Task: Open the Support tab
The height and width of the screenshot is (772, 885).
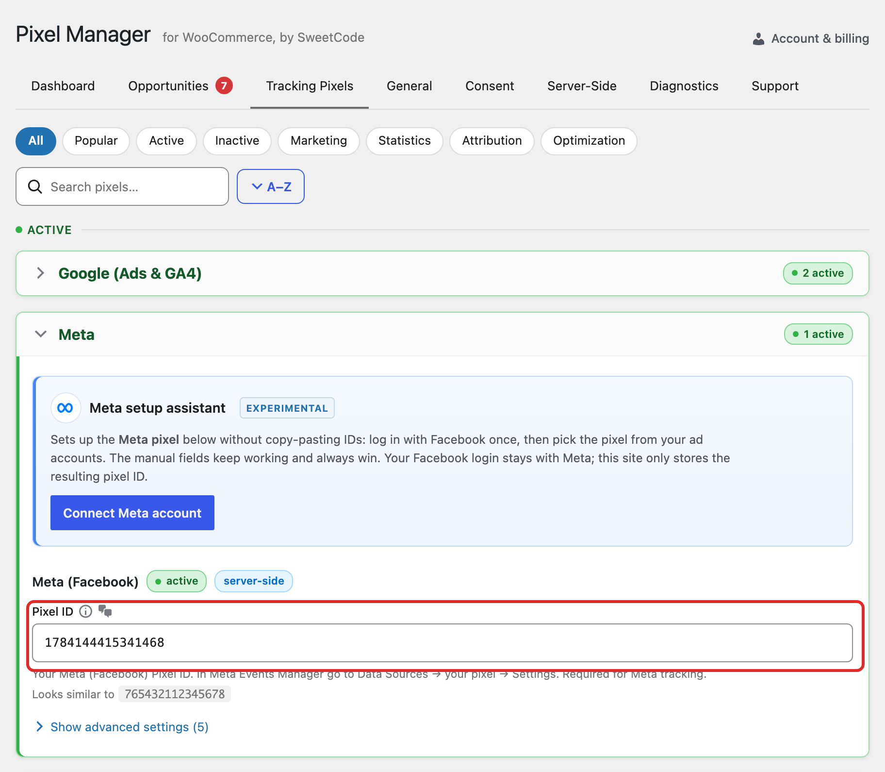Action: (x=775, y=86)
